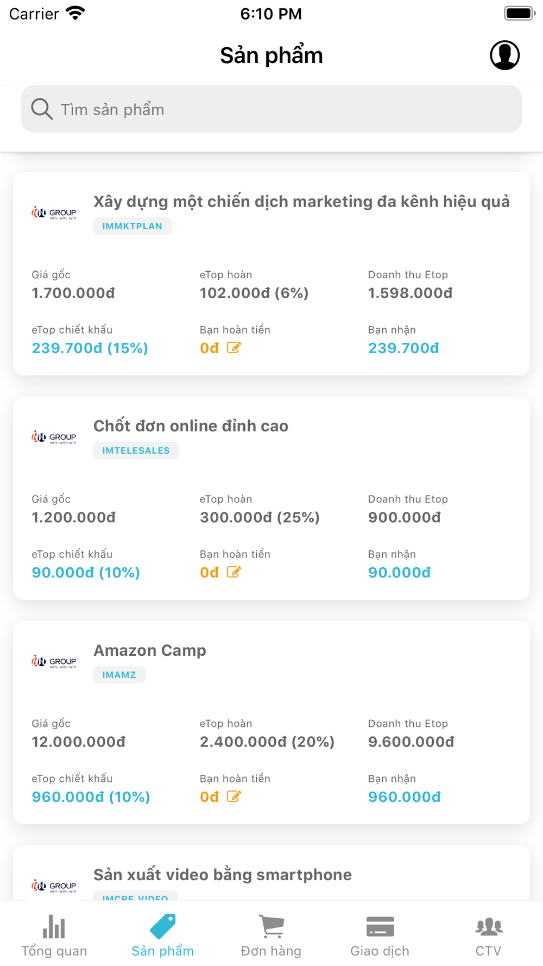Open Xây dựng một chiến dịch marketing title
The height and width of the screenshot is (966, 543).
coord(301,202)
